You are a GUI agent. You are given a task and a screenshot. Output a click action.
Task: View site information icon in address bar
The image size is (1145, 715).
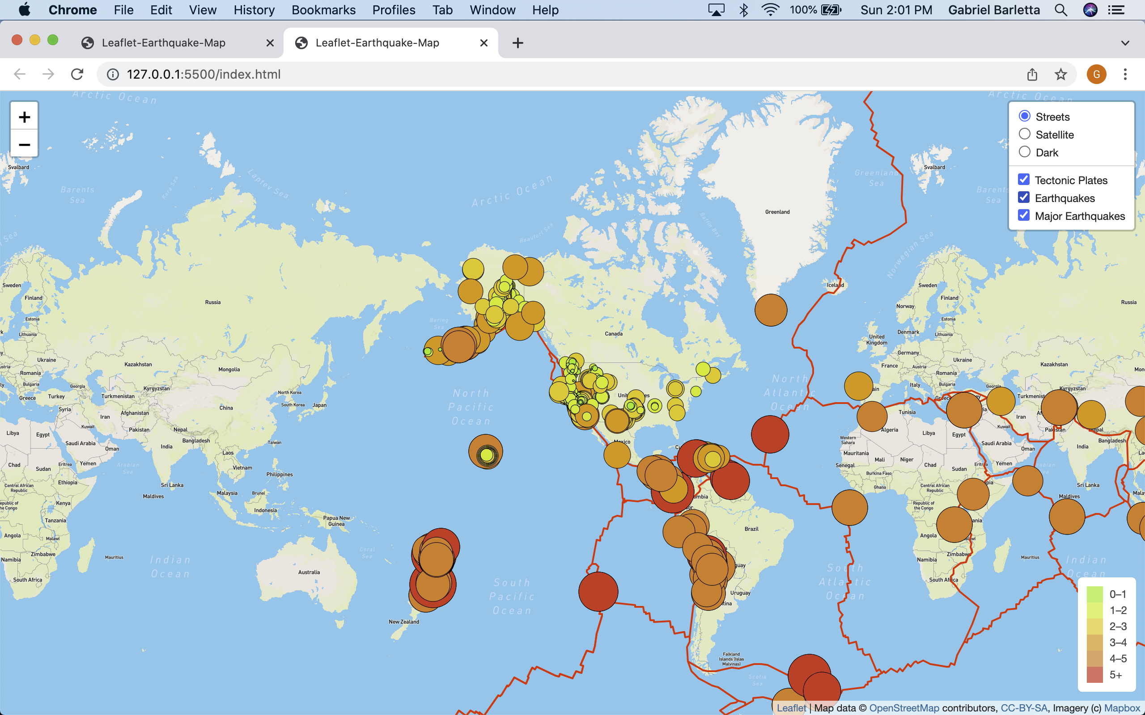113,74
